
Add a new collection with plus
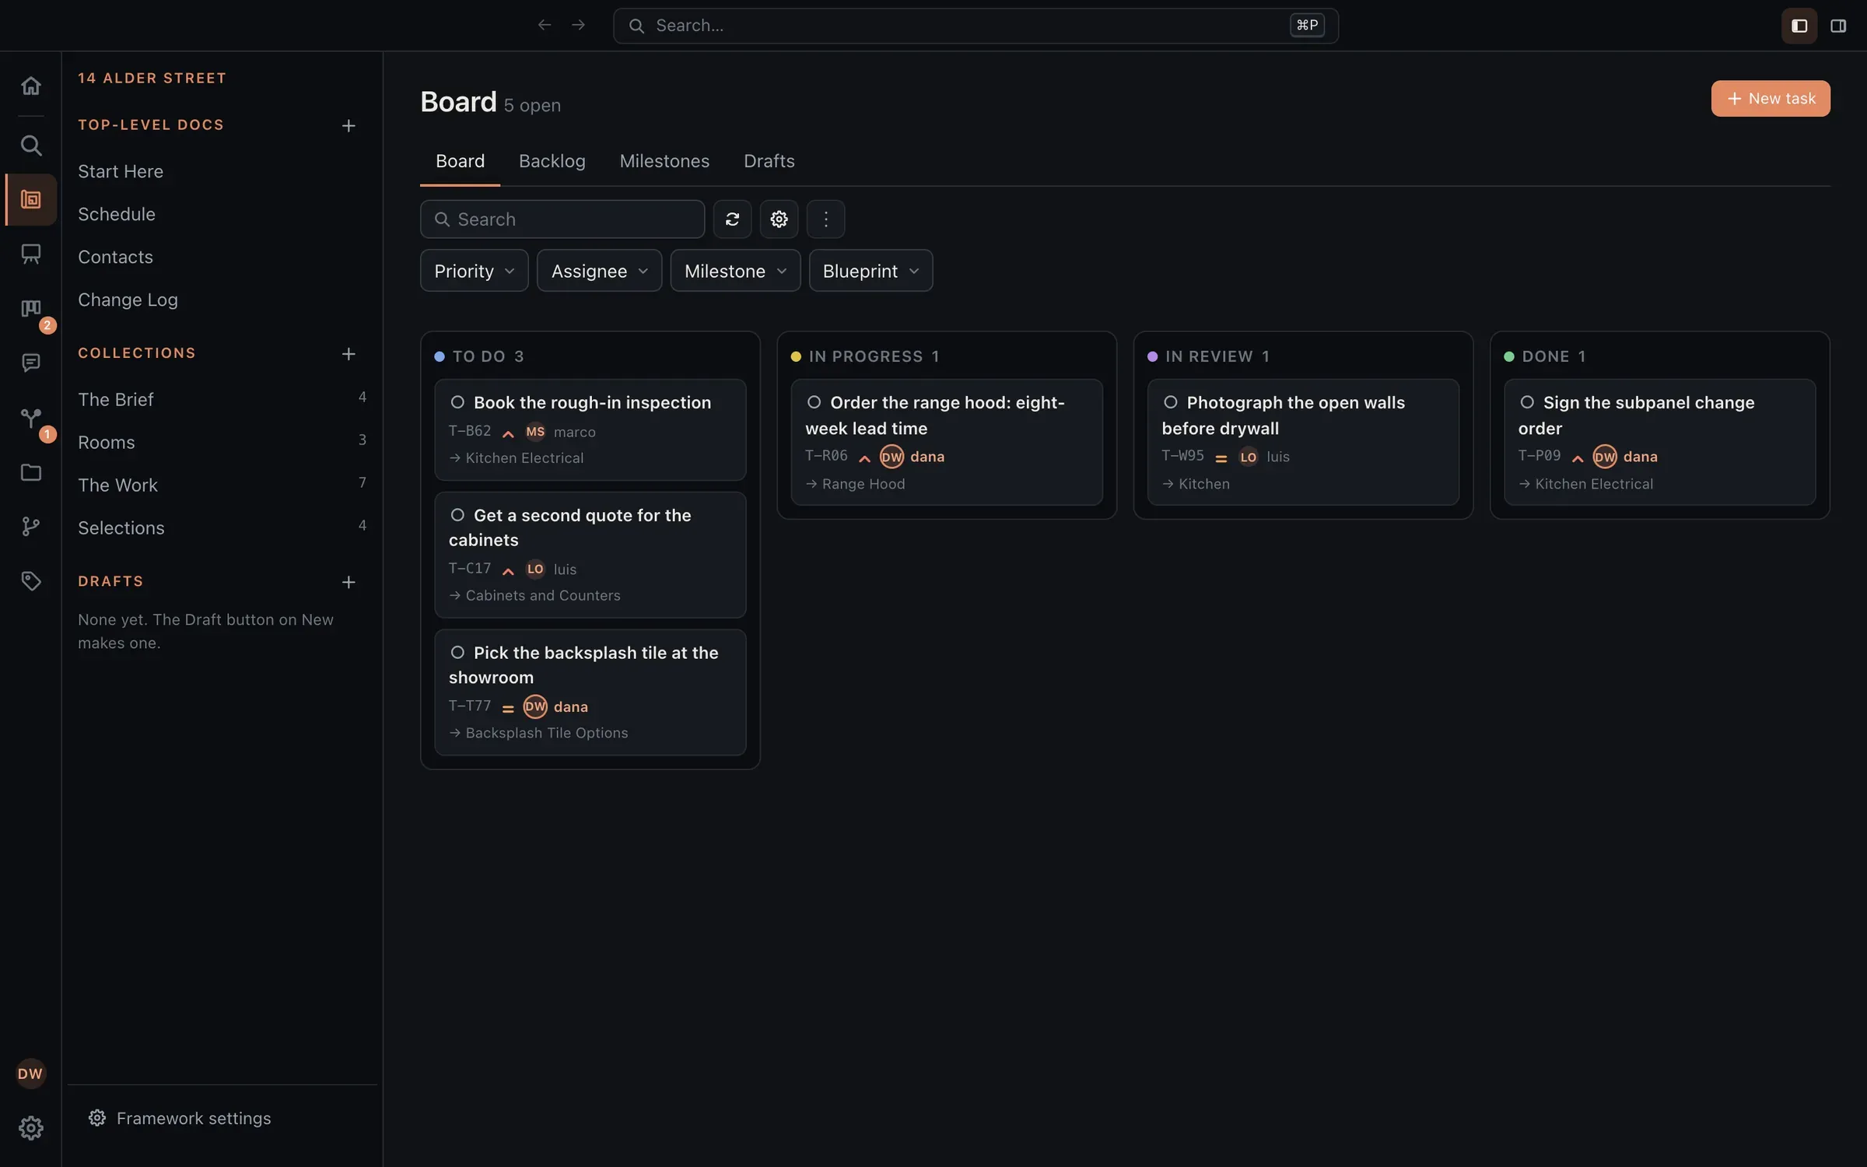tap(349, 354)
